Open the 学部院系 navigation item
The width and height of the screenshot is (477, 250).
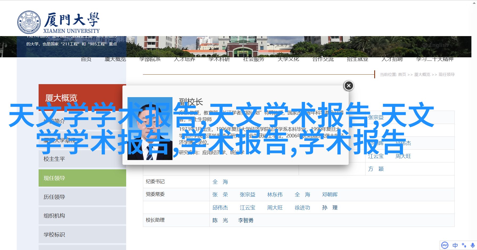[x=150, y=59]
